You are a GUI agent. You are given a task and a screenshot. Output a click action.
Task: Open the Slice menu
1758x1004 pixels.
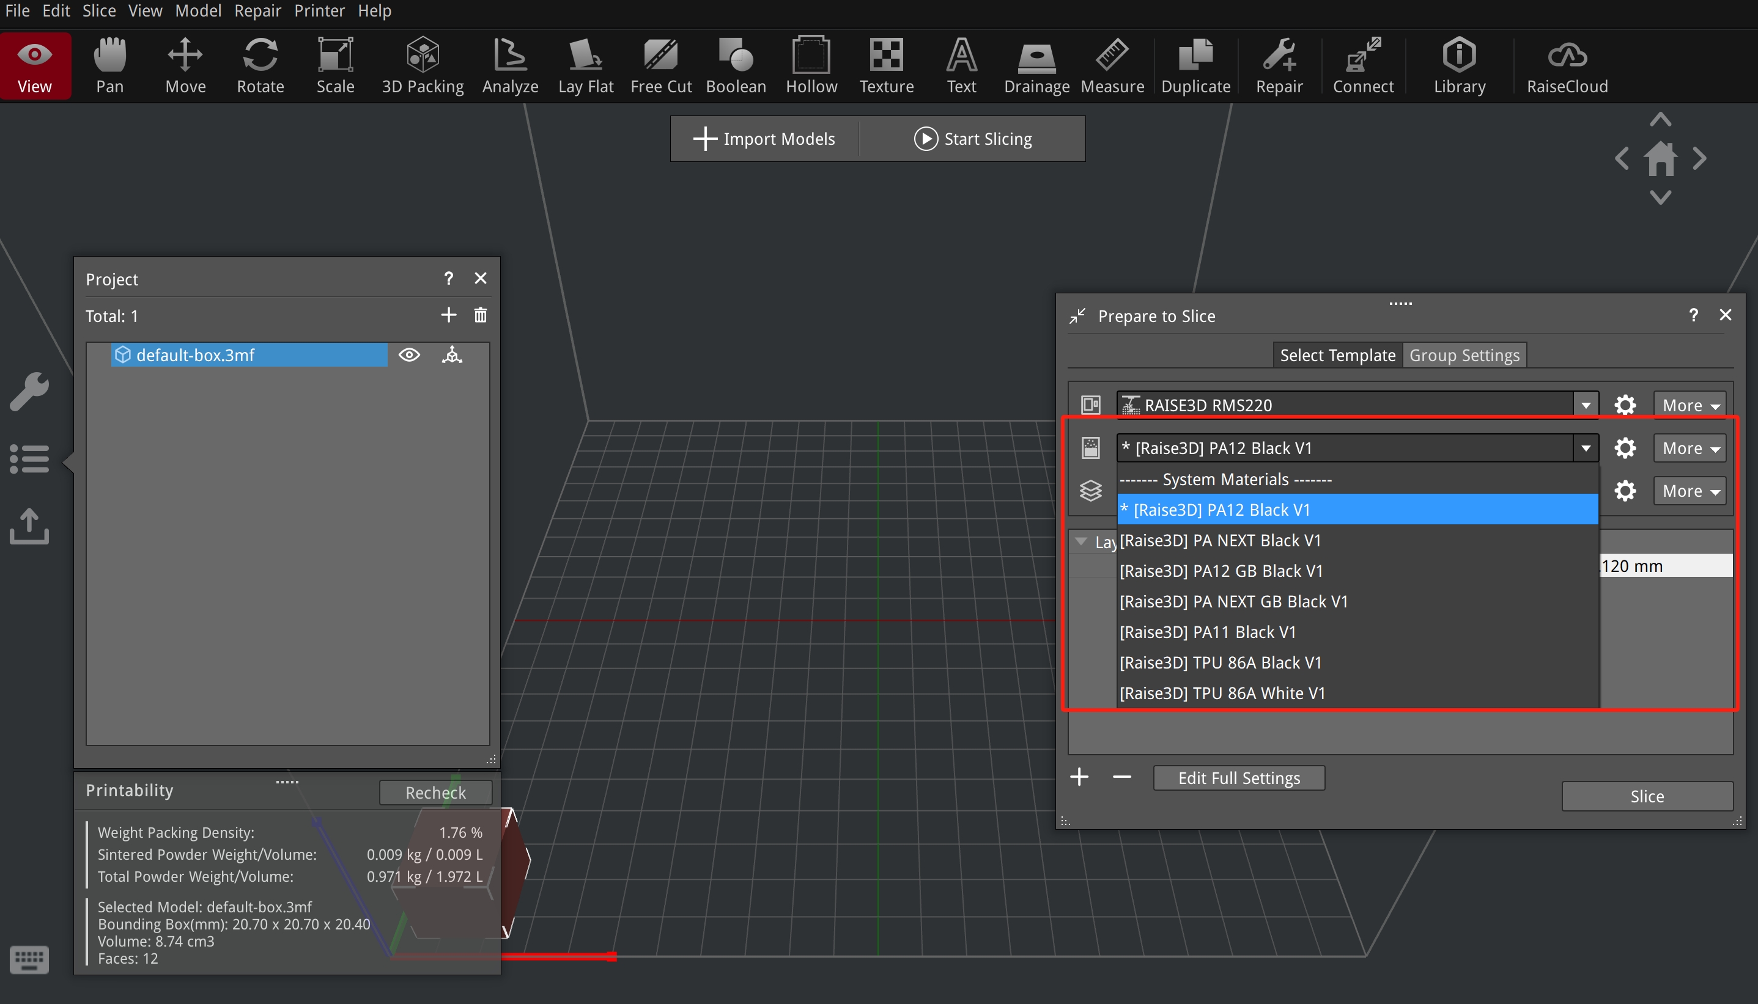[x=99, y=11]
